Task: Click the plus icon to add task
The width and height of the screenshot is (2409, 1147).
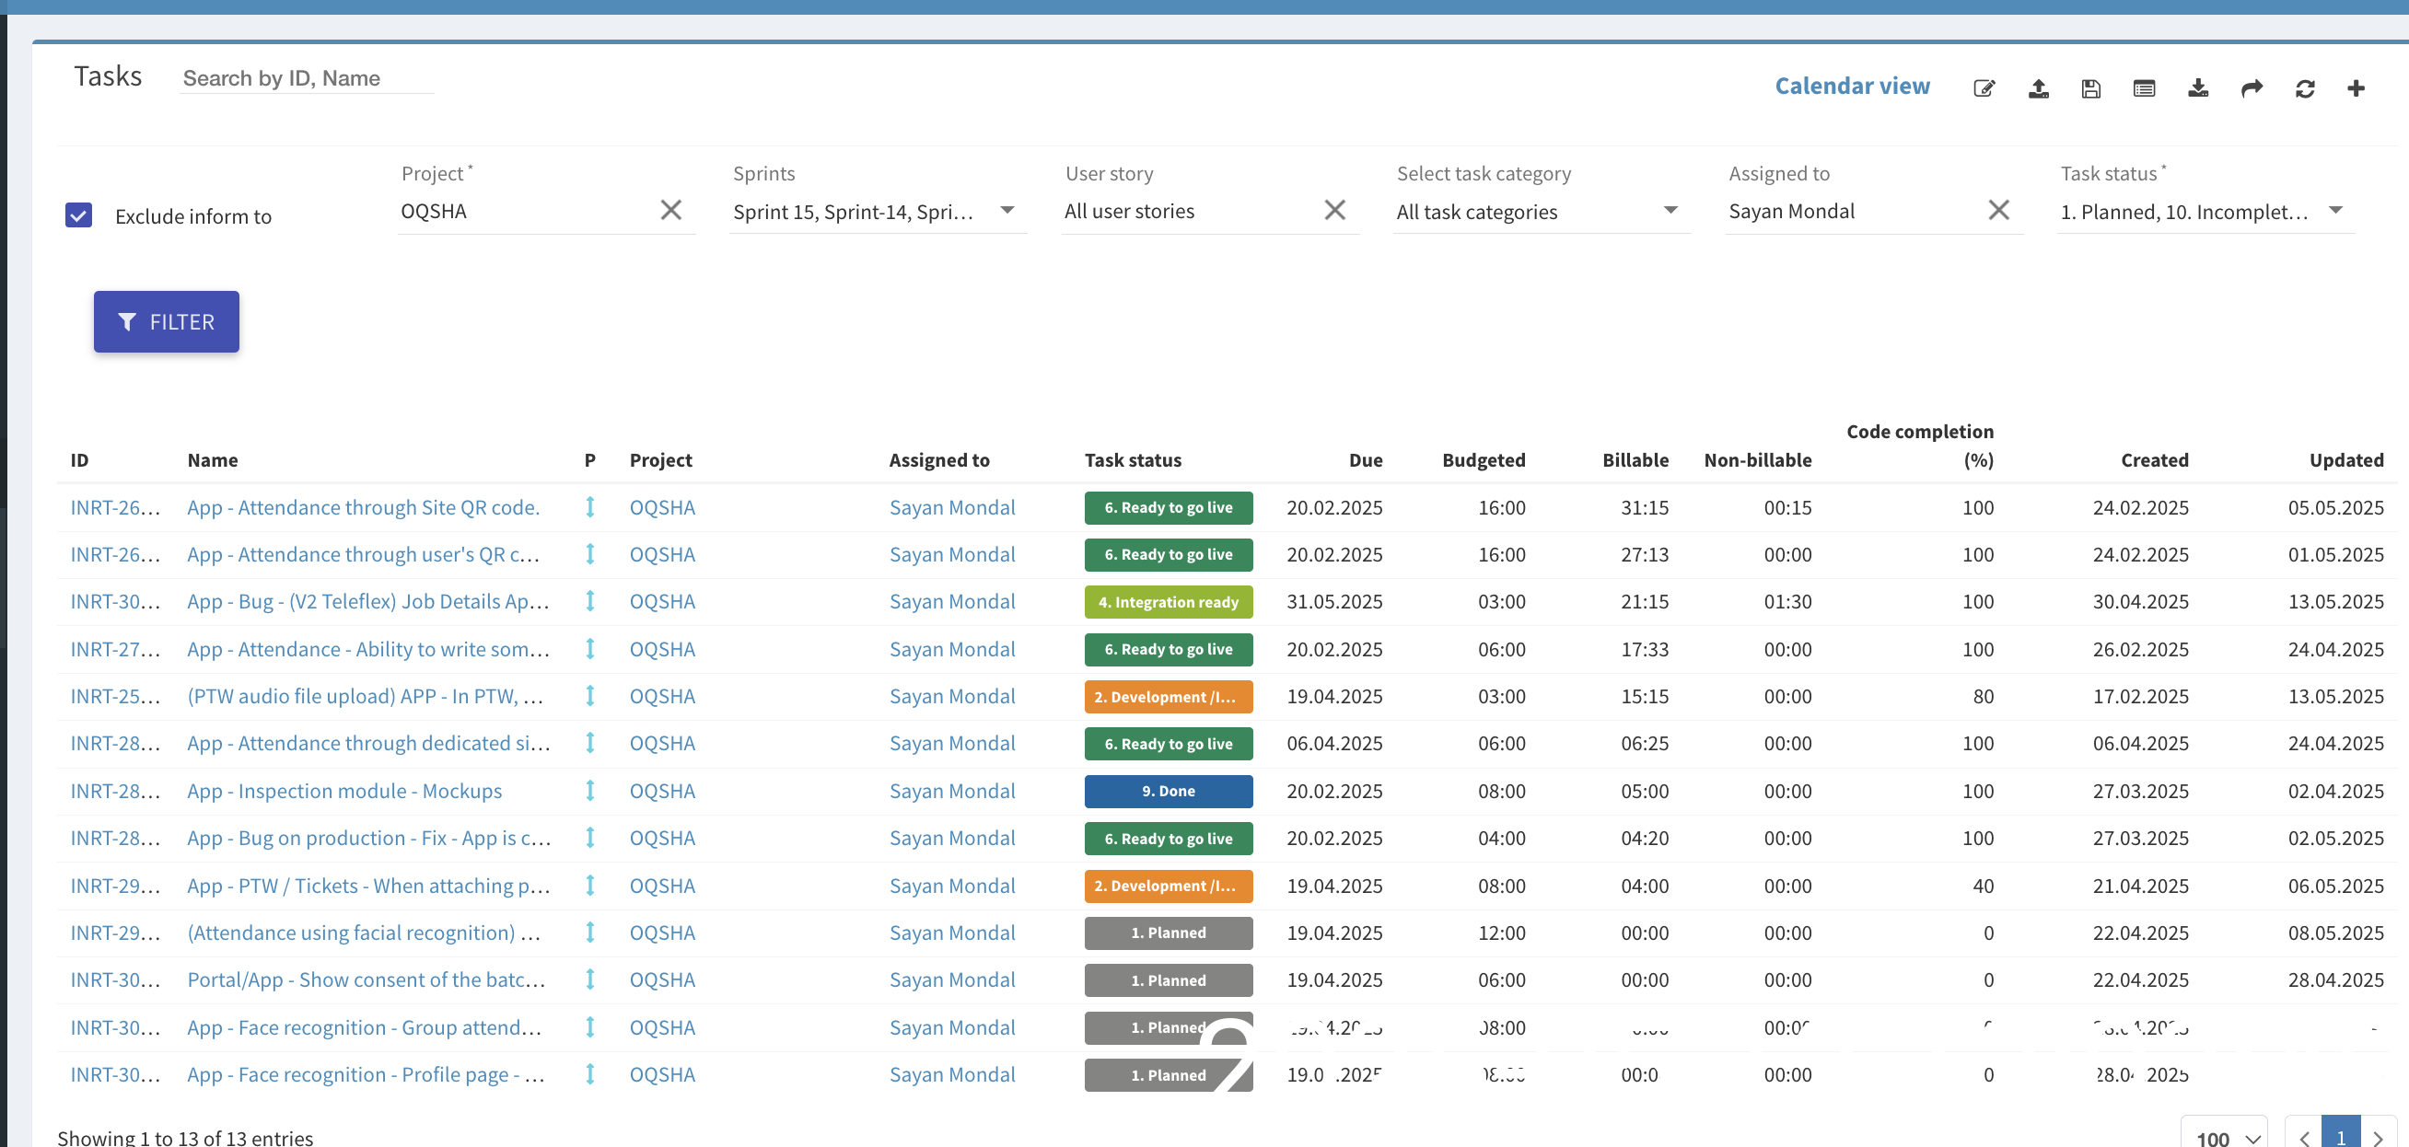Action: (x=2356, y=87)
